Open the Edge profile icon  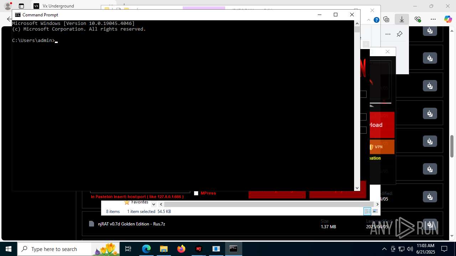pyautogui.click(x=8, y=6)
